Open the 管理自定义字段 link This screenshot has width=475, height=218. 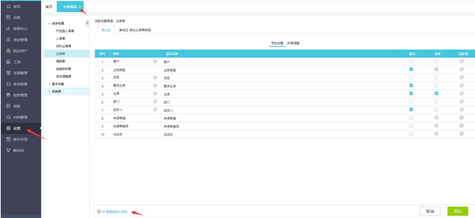[117, 212]
